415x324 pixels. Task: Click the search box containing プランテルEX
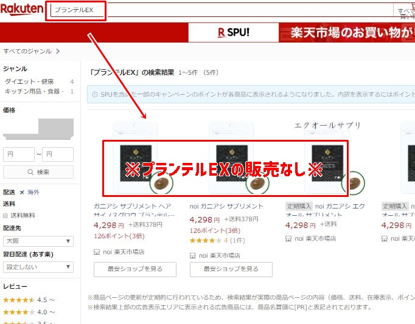(x=221, y=10)
